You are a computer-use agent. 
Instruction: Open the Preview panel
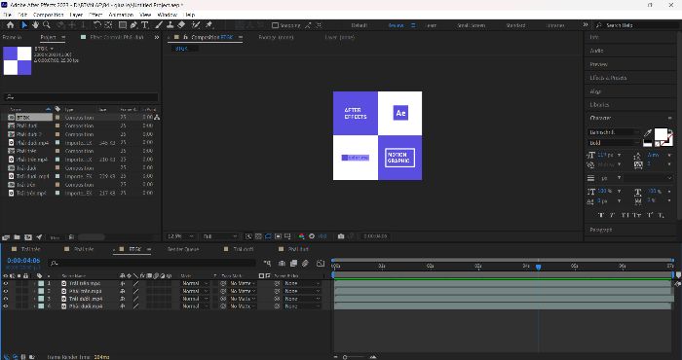pos(598,65)
